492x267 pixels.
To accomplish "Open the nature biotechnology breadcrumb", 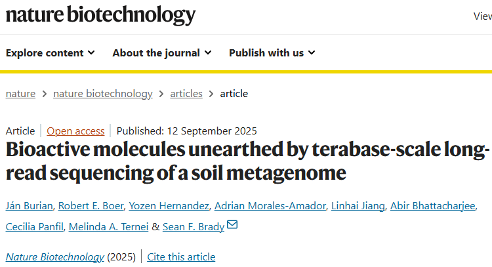I will pos(102,93).
